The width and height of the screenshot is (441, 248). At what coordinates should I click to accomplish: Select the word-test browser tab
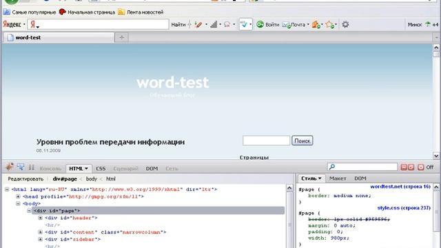59,37
